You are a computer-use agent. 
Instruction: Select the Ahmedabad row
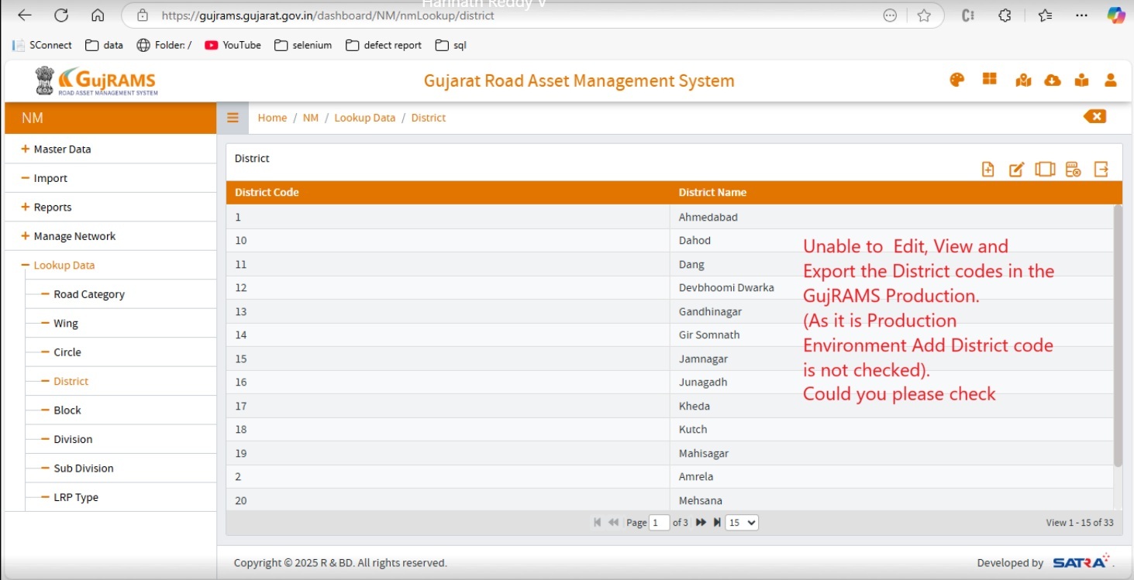tap(670, 217)
